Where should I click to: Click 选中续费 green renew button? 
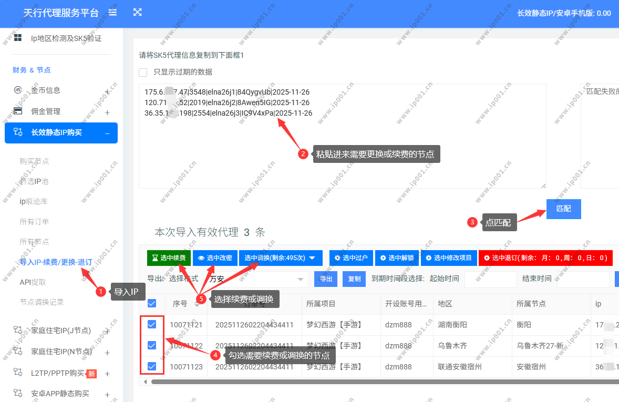click(x=169, y=258)
